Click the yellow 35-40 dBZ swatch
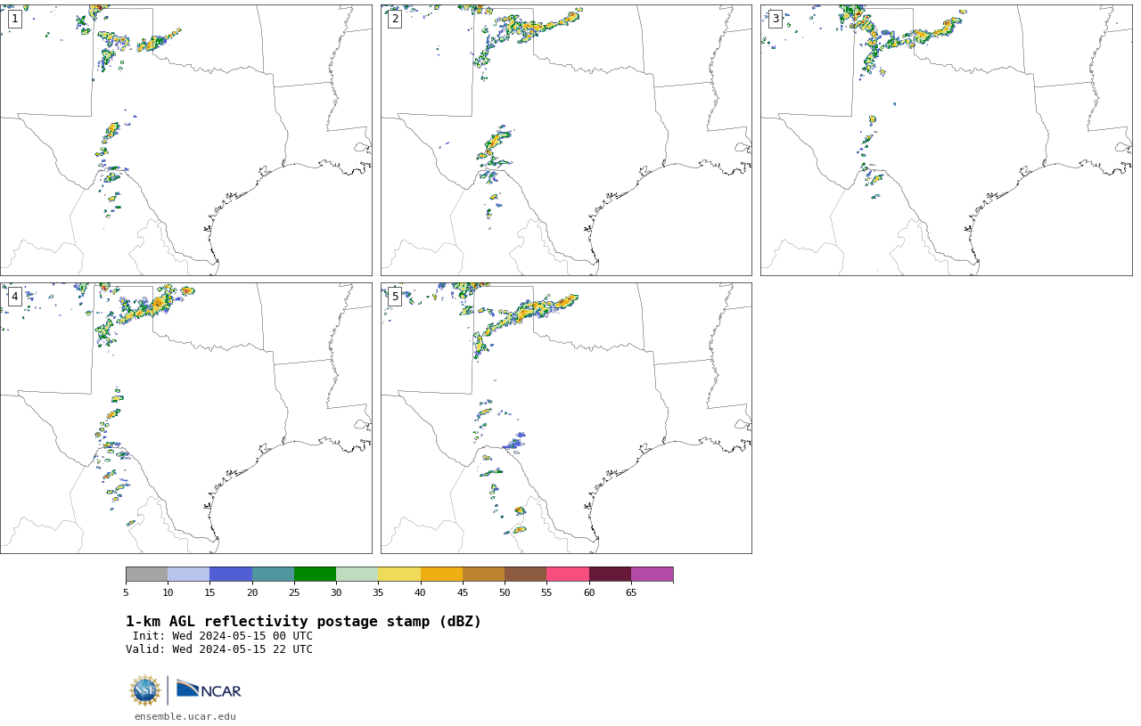Image resolution: width=1141 pixels, height=726 pixels. [399, 574]
